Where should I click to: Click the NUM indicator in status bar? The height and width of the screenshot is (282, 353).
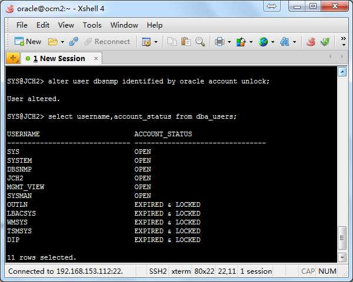tap(328, 271)
